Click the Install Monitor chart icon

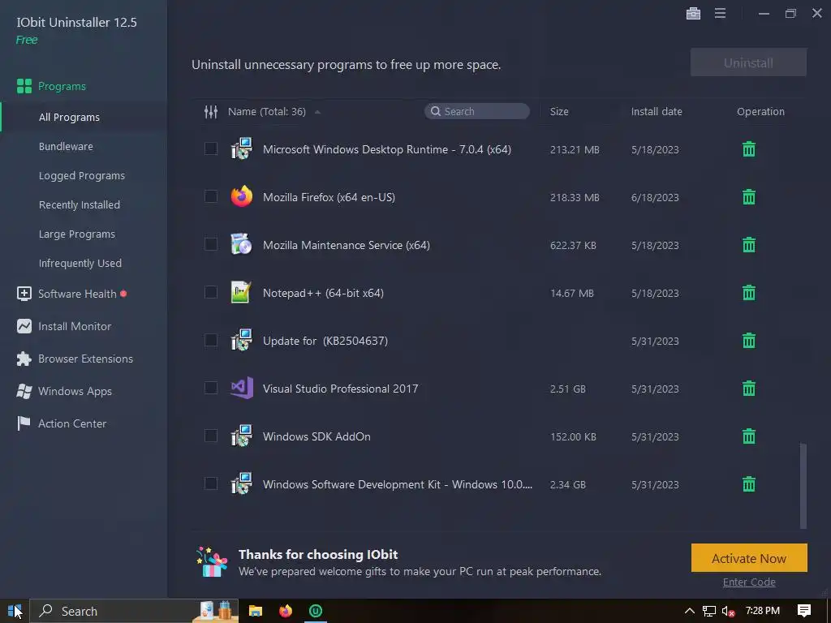click(x=24, y=326)
